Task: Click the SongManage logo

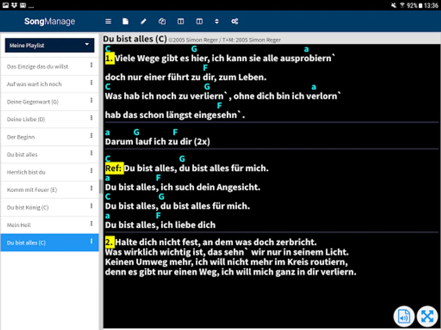Action: [x=50, y=22]
